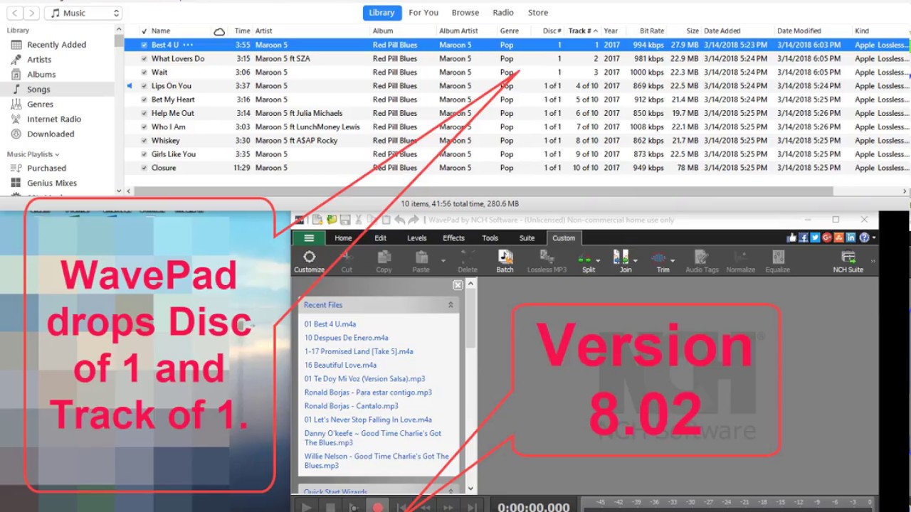Open WavePad Levels ribbon tab
The width and height of the screenshot is (911, 512).
417,238
